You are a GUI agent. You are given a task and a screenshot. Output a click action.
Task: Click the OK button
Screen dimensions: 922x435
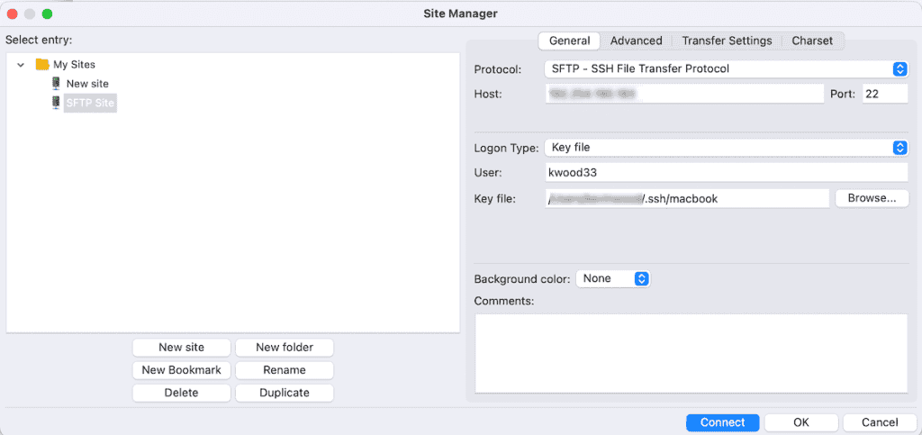tap(801, 422)
